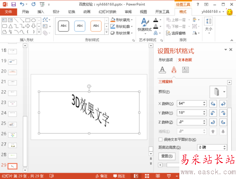Click the Send Backward button
The width and height of the screenshot is (236, 179).
tap(176, 26)
